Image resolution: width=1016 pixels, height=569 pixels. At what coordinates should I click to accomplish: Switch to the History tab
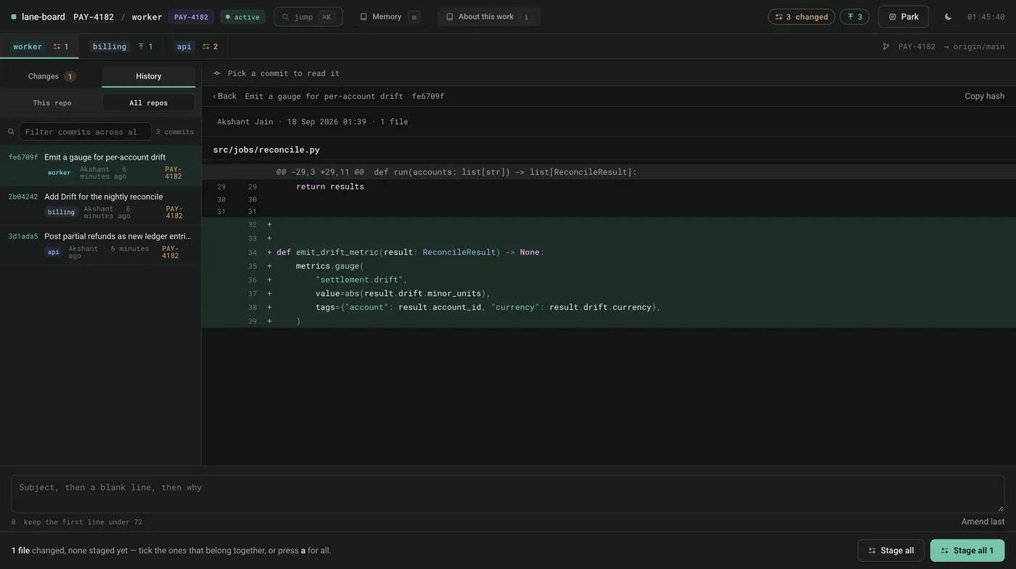[149, 76]
